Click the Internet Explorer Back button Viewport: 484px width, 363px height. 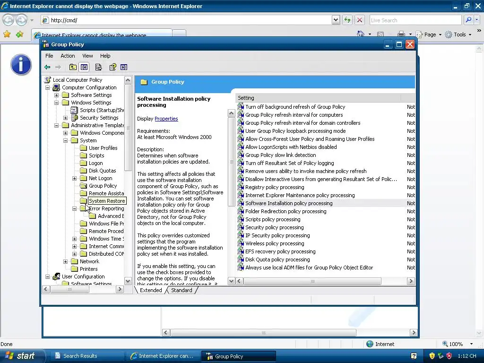[8, 20]
